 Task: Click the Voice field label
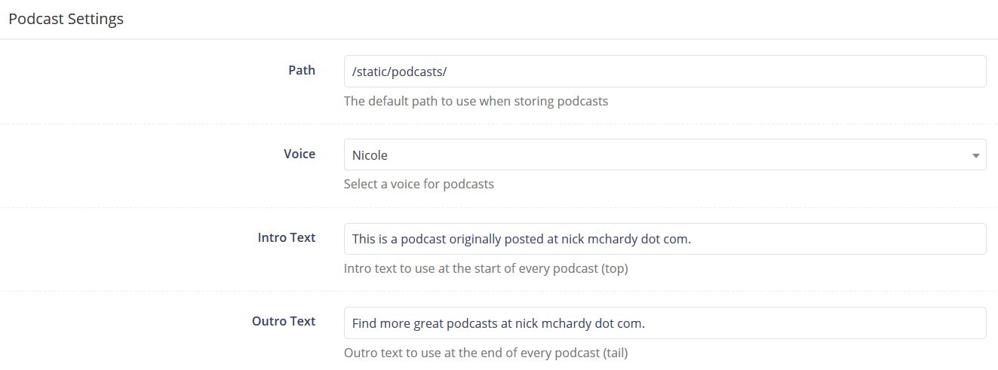299,154
